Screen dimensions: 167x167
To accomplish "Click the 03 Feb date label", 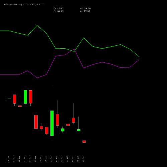I will (62, 159).
